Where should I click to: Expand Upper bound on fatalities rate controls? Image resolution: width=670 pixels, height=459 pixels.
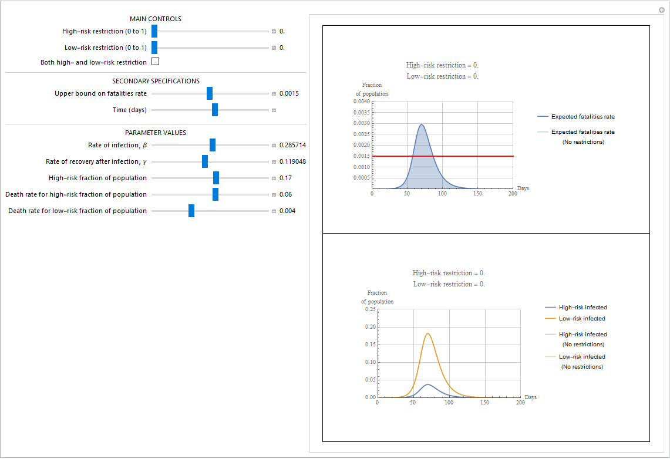(274, 93)
